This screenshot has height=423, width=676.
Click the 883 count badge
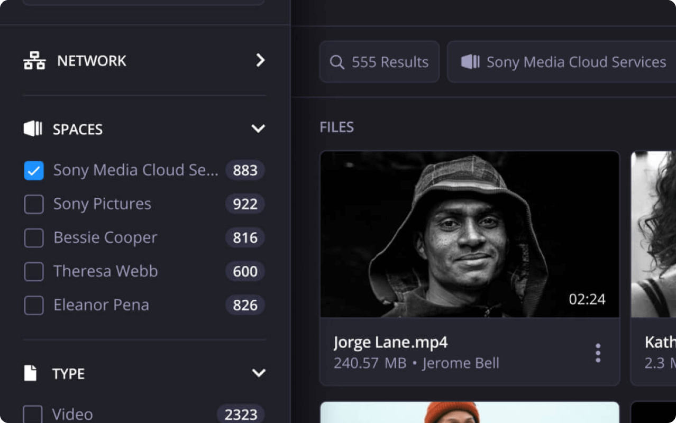(x=245, y=170)
